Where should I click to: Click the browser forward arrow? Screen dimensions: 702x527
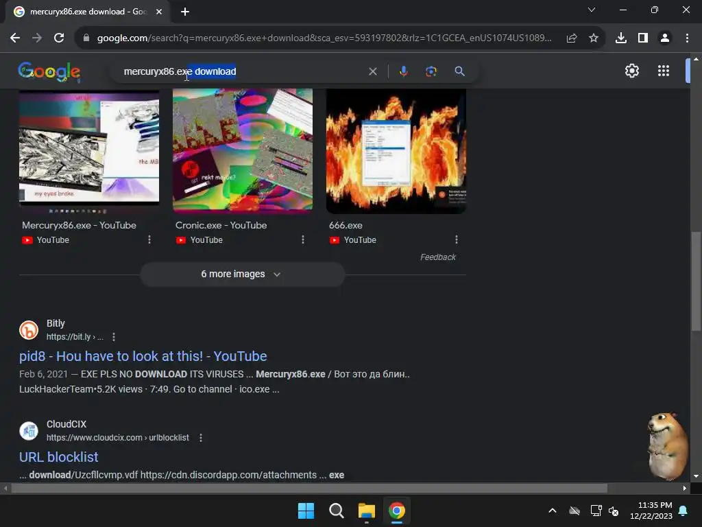[37, 38]
